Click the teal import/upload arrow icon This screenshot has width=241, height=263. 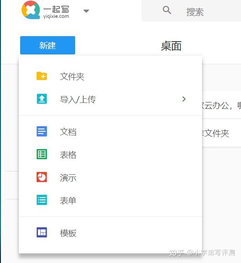coord(42,99)
